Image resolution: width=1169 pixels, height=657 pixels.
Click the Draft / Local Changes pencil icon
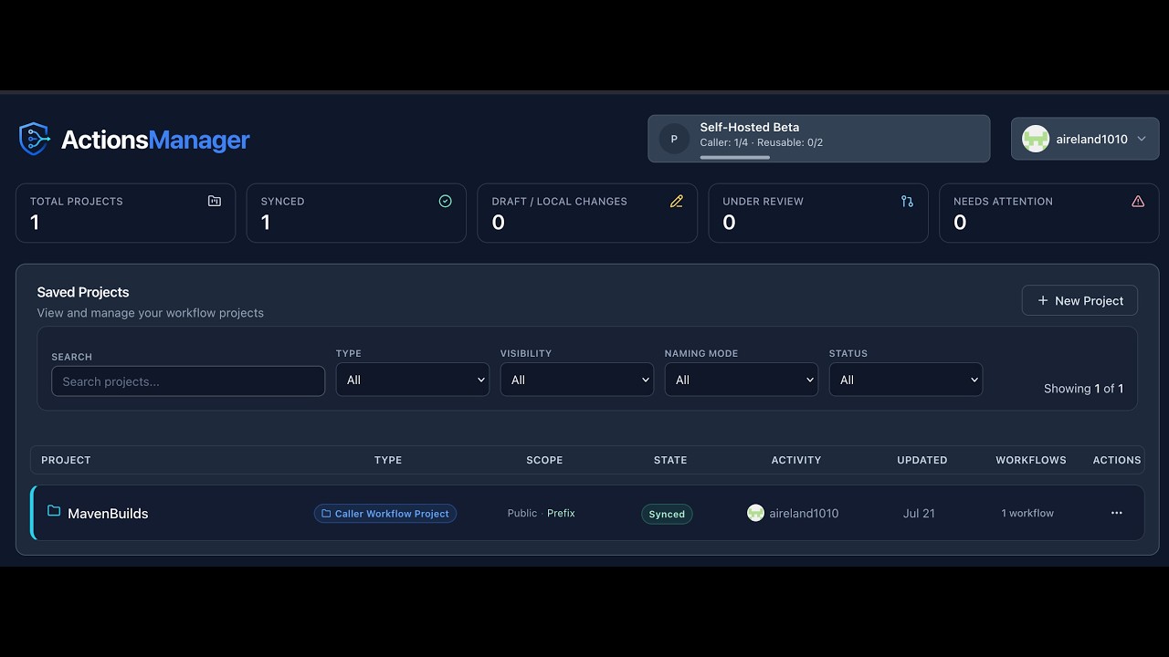tap(677, 201)
